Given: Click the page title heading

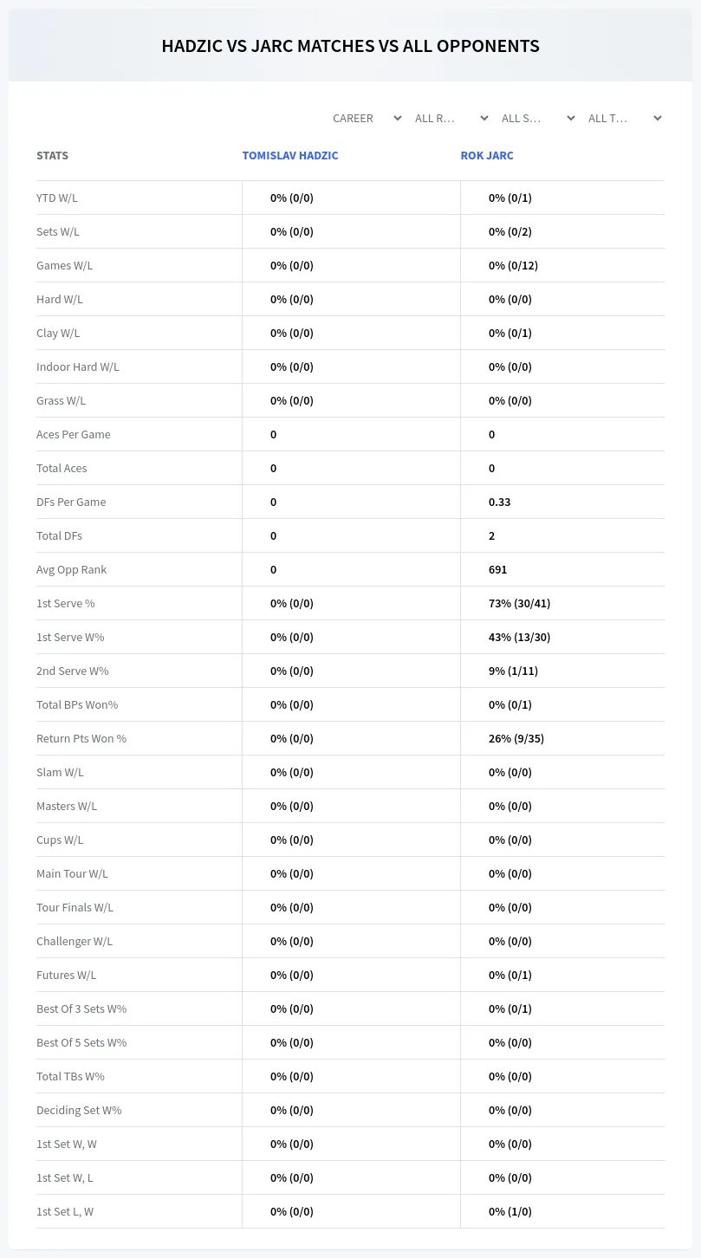Looking at the screenshot, I should (x=351, y=46).
